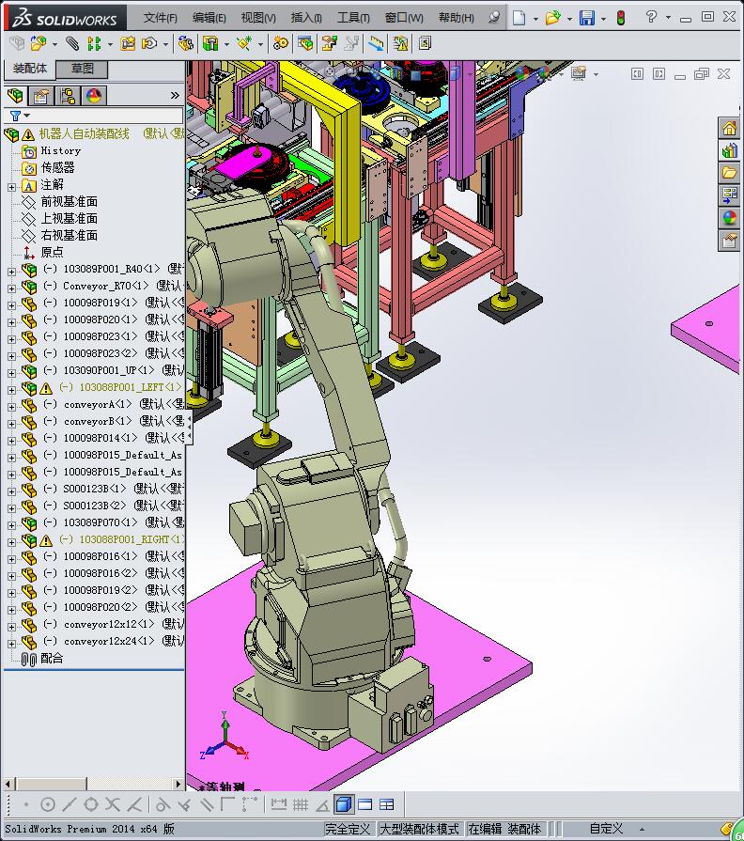Click the 自定义 units status button
The width and height of the screenshot is (744, 841).
(606, 829)
